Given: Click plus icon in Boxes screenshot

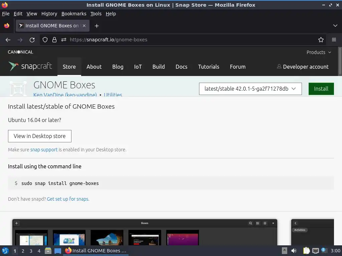Looking at the screenshot, I should pyautogui.click(x=17, y=223).
